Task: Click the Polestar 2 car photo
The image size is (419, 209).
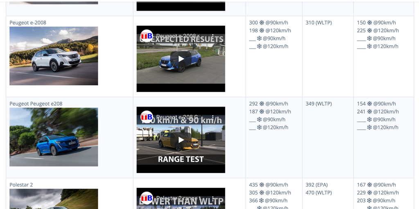Action: tap(54, 199)
